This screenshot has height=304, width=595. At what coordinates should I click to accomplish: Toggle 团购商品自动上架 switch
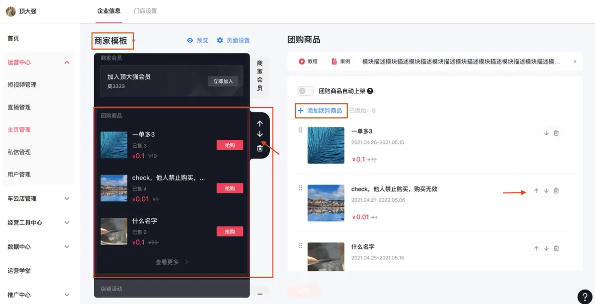coord(305,91)
